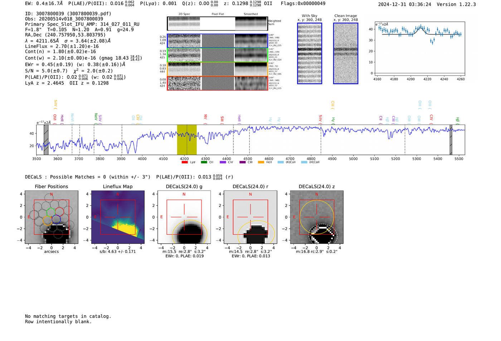This screenshot has height=341, width=501.
Task: Click the green OII legend swatch
Action: pyautogui.click(x=204, y=162)
